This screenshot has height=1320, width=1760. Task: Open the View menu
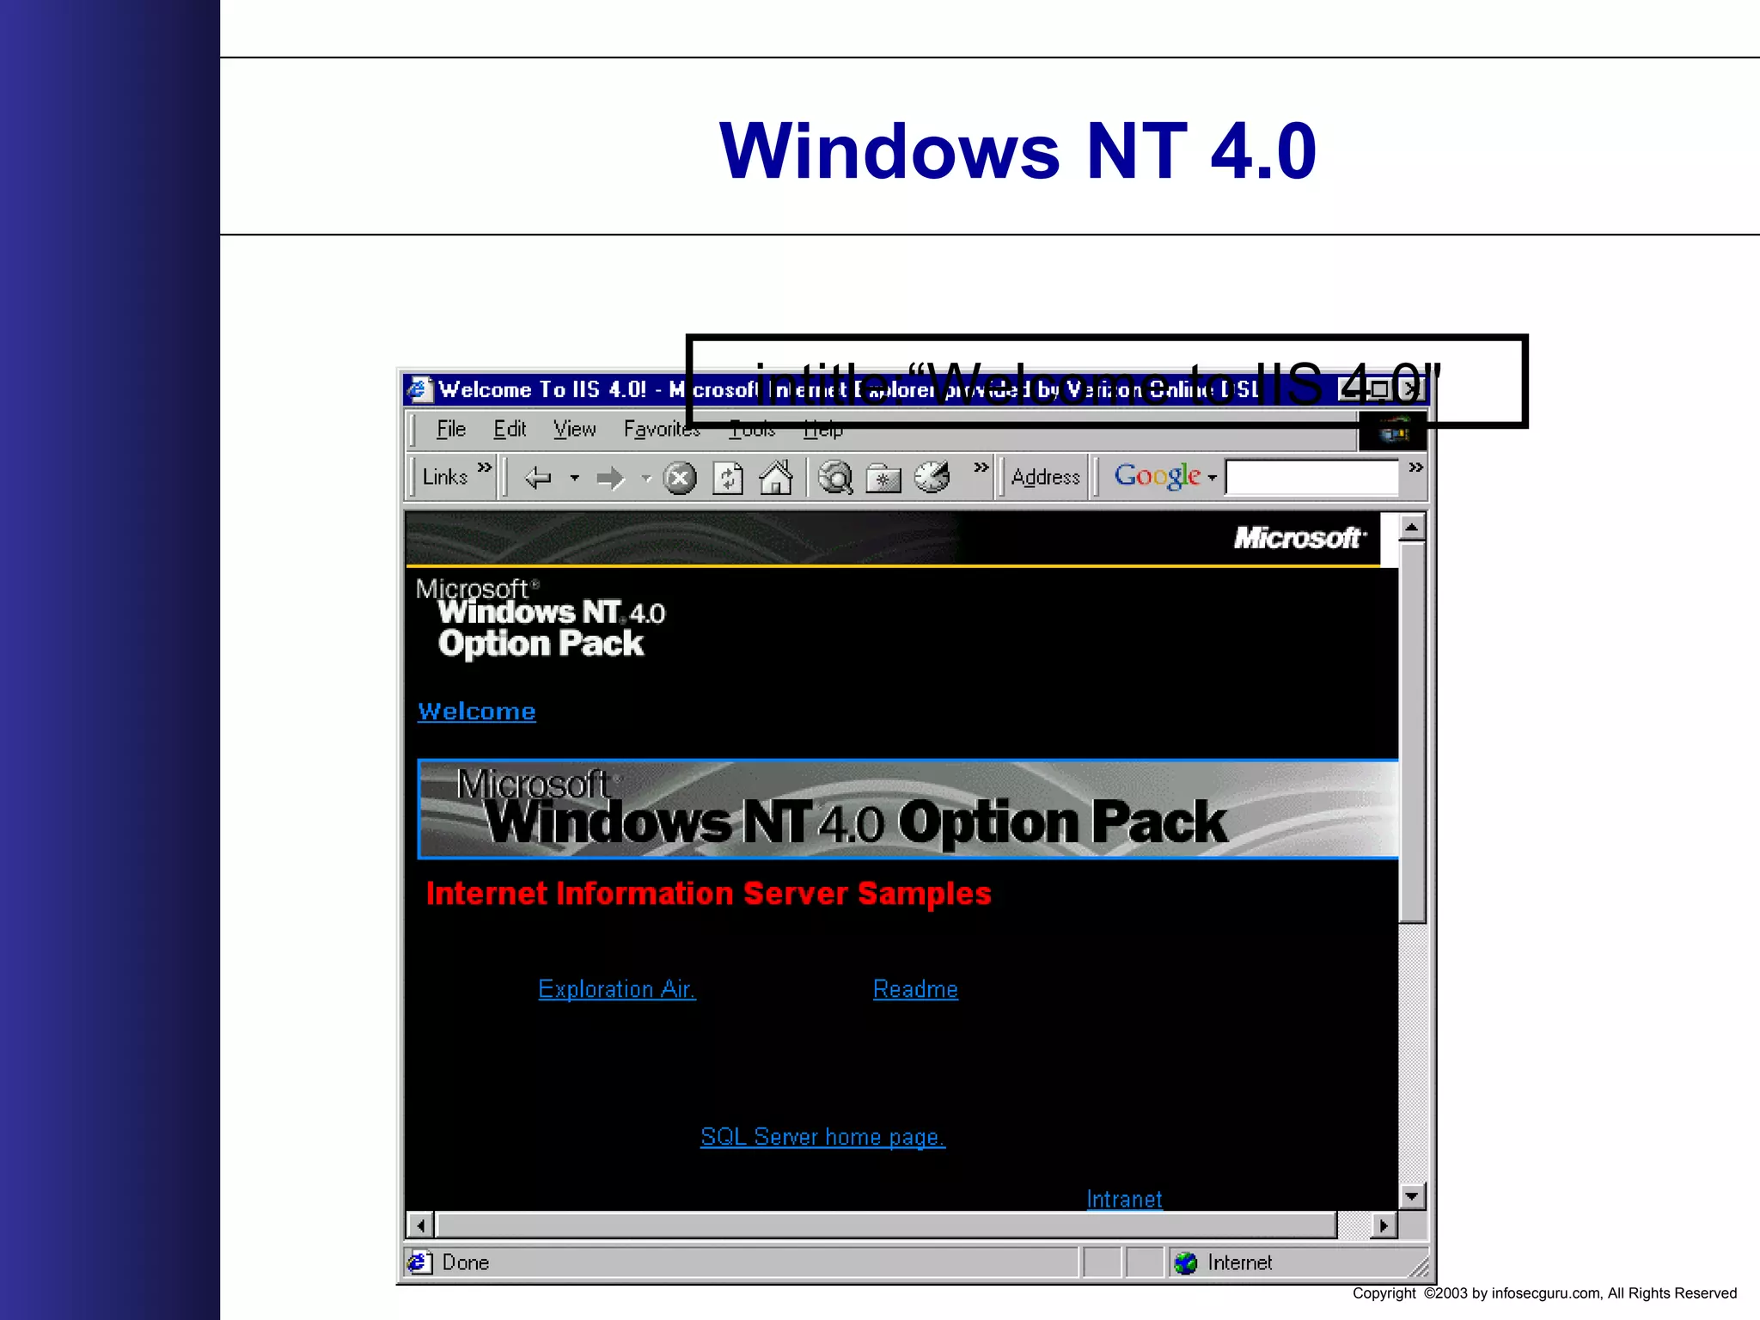(x=574, y=429)
